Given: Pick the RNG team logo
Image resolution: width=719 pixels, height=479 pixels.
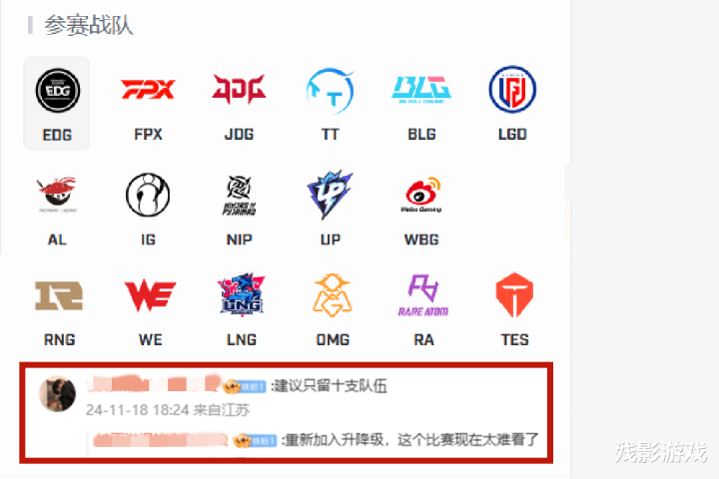Looking at the screenshot, I should point(59,295).
